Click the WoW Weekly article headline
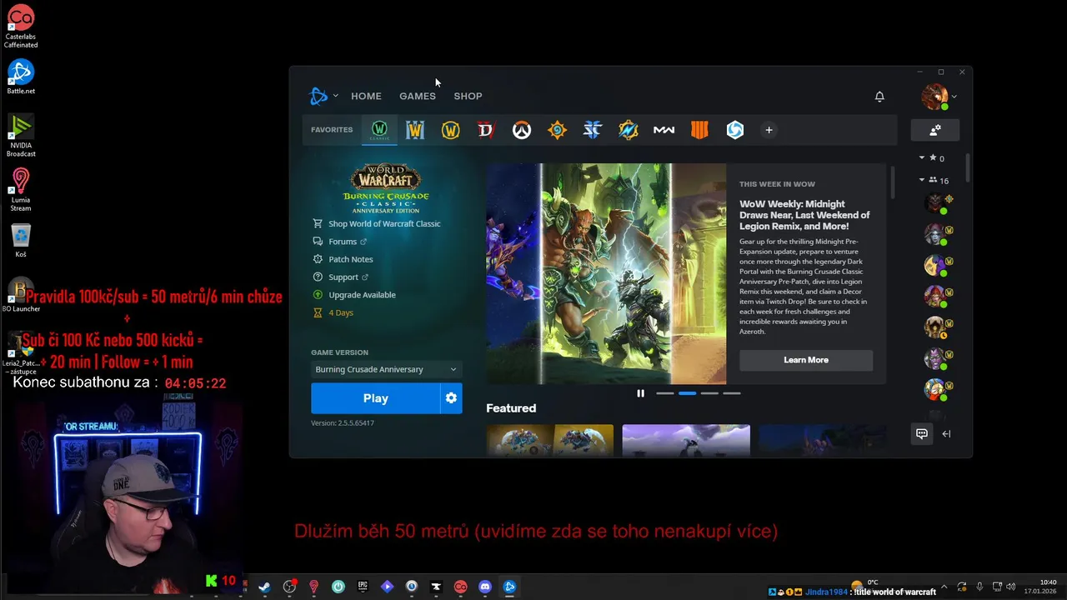Viewport: 1067px width, 600px height. [804, 215]
